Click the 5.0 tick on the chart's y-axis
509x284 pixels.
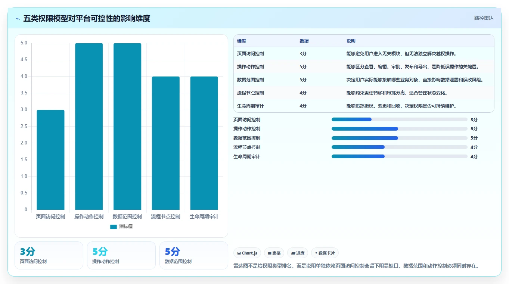[24, 43]
